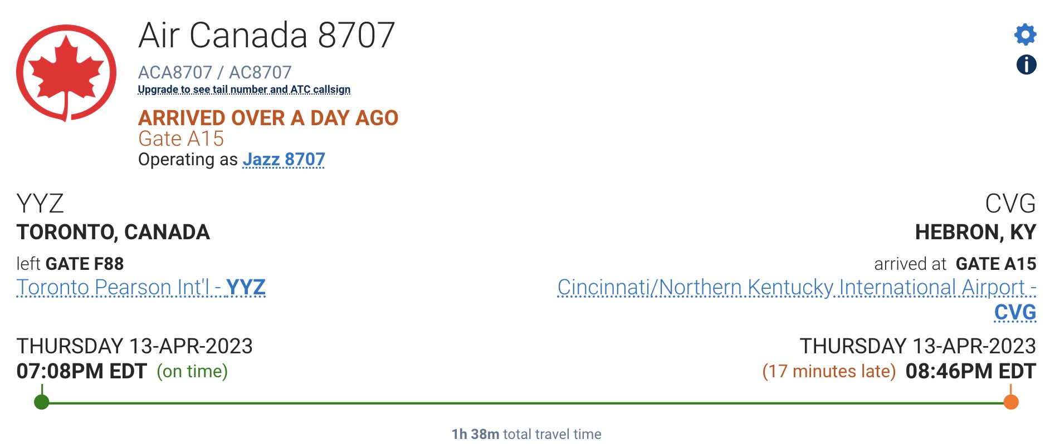Click the ACA8707 / AC8707 flight identifier
This screenshot has width=1045, height=444.
click(214, 72)
